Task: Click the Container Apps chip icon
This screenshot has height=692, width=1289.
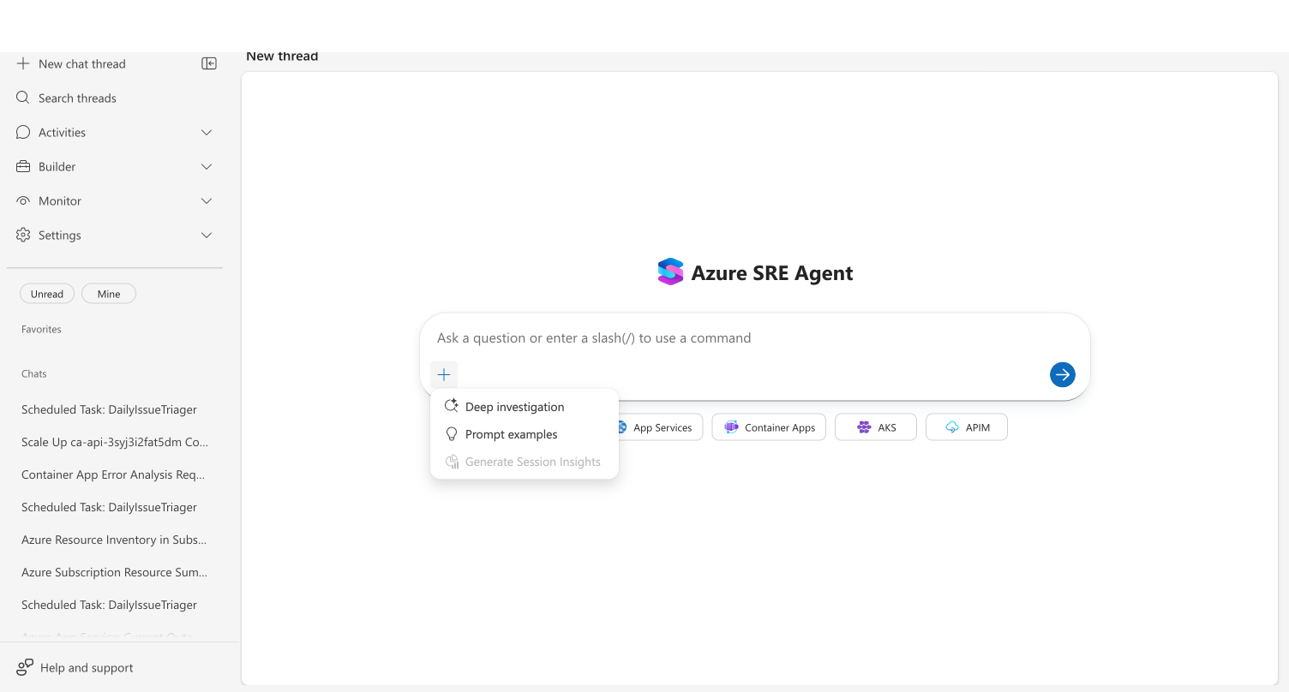Action: [731, 427]
